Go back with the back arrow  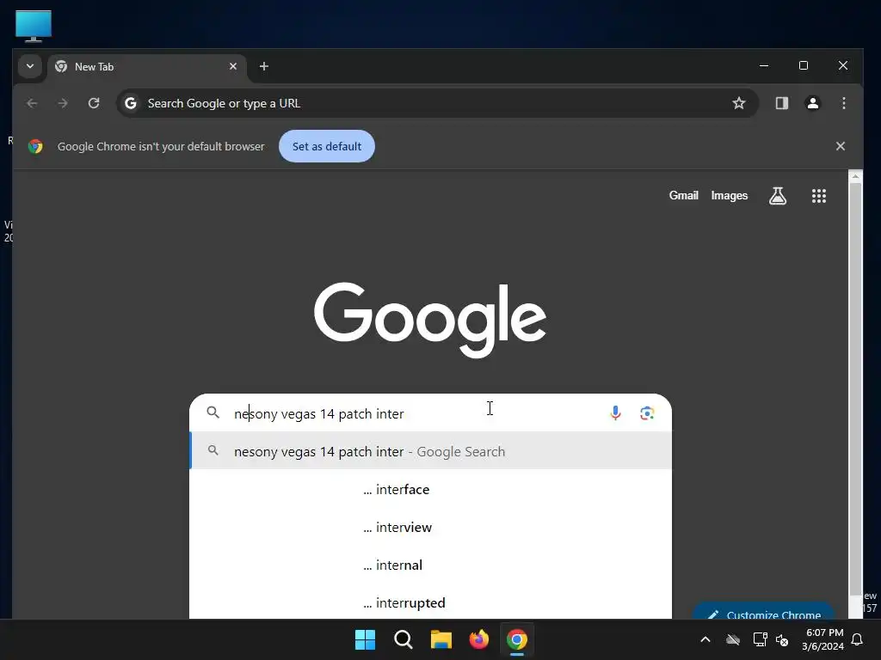click(x=32, y=103)
